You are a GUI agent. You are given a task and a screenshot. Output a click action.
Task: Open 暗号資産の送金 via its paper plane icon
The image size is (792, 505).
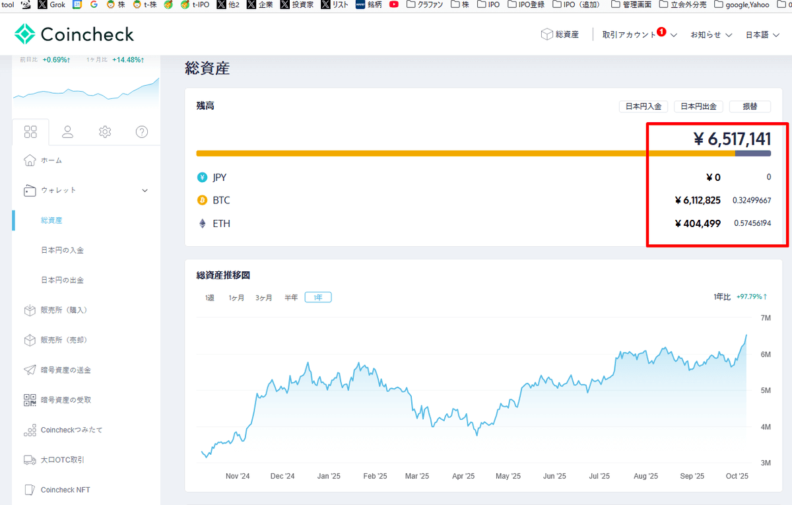coord(30,370)
